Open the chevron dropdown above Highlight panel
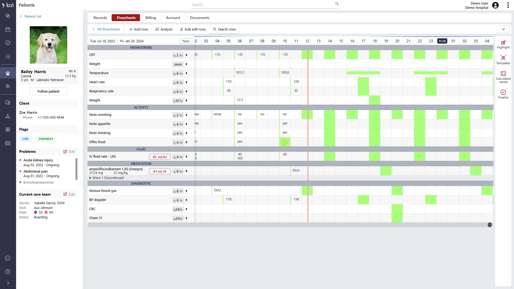 pyautogui.click(x=503, y=29)
